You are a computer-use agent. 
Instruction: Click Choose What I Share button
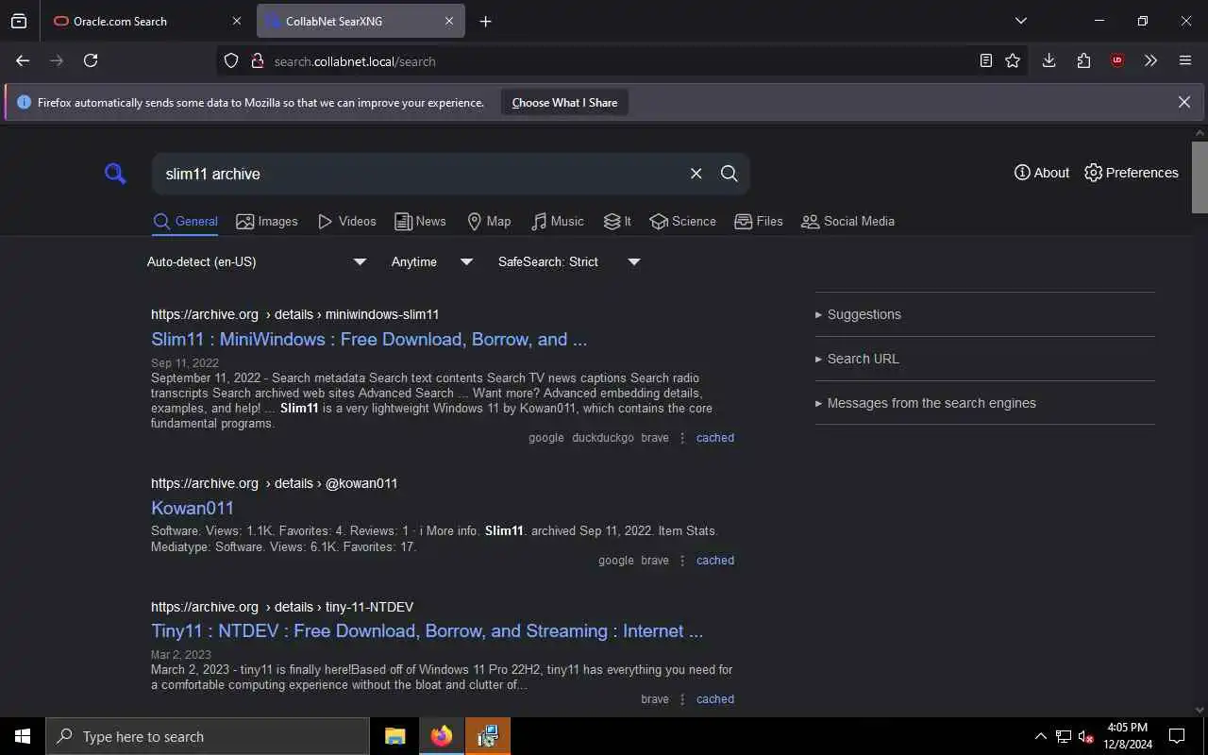pyautogui.click(x=564, y=103)
